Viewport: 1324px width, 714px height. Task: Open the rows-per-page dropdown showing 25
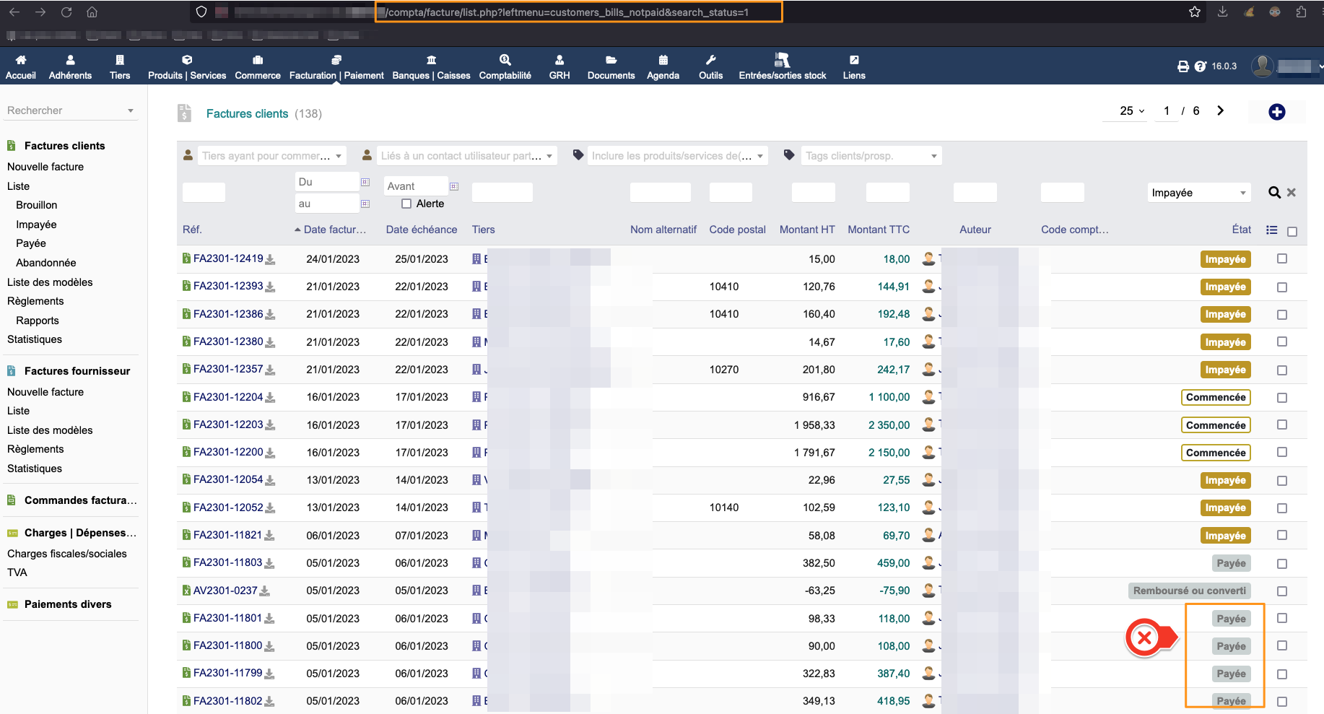tap(1125, 111)
